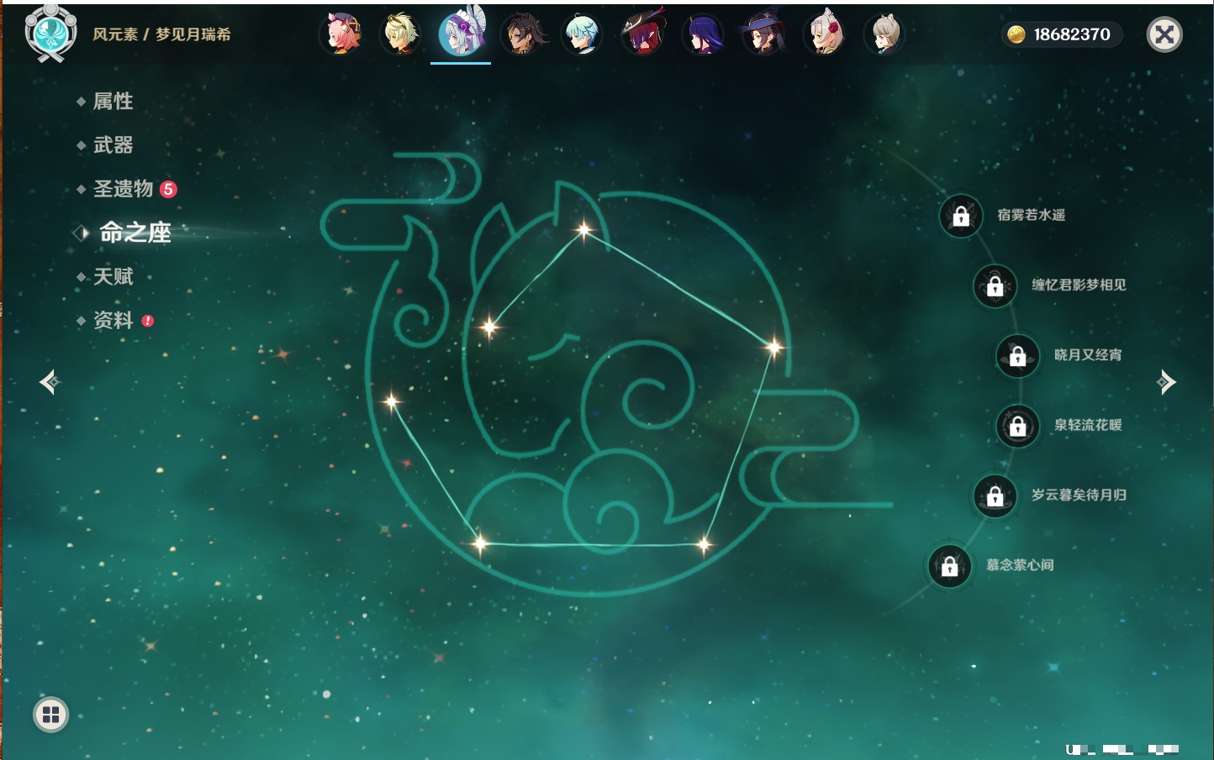The width and height of the screenshot is (1214, 760).
Task: Go to next character with right arrow
Action: (x=1166, y=382)
